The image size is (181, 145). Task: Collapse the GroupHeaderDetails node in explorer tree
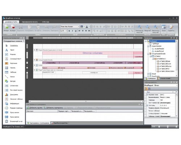coord(148,54)
